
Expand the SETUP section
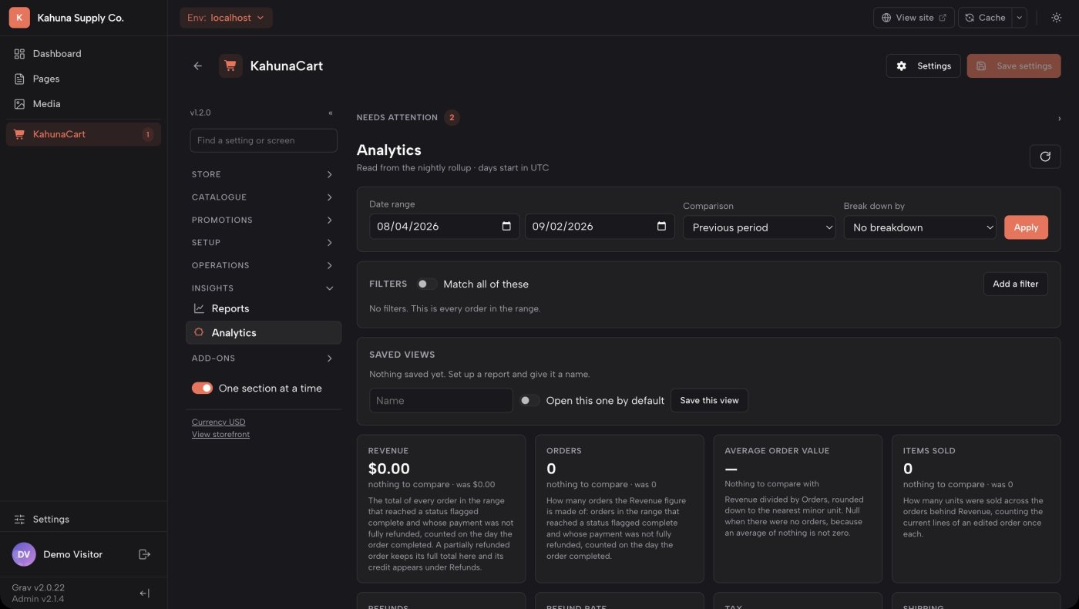pyautogui.click(x=263, y=243)
